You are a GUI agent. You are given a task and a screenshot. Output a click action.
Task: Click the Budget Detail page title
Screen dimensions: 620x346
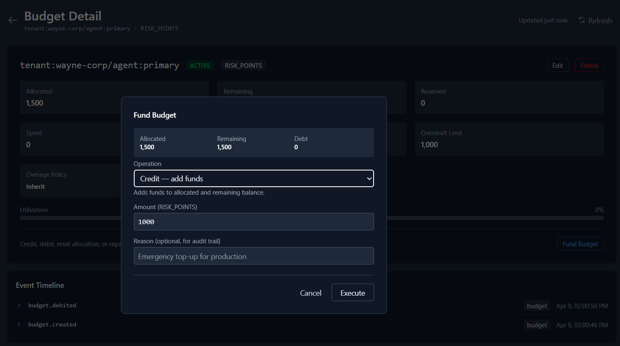point(63,16)
